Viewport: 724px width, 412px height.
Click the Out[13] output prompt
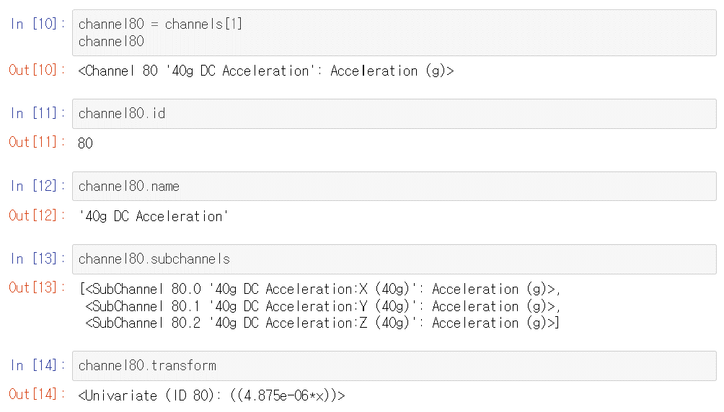click(37, 288)
